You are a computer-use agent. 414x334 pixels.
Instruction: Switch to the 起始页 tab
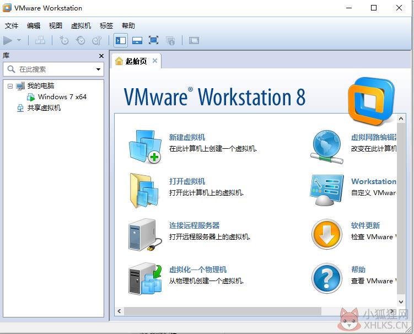click(136, 61)
